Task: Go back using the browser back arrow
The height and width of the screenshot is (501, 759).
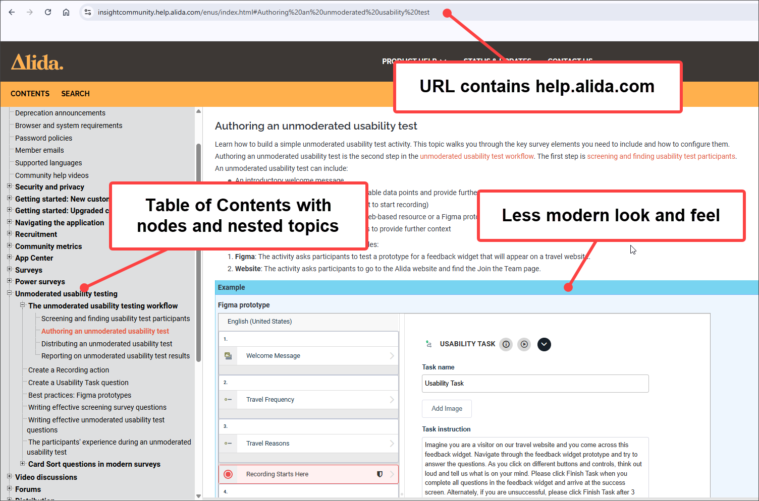Action: coord(12,12)
